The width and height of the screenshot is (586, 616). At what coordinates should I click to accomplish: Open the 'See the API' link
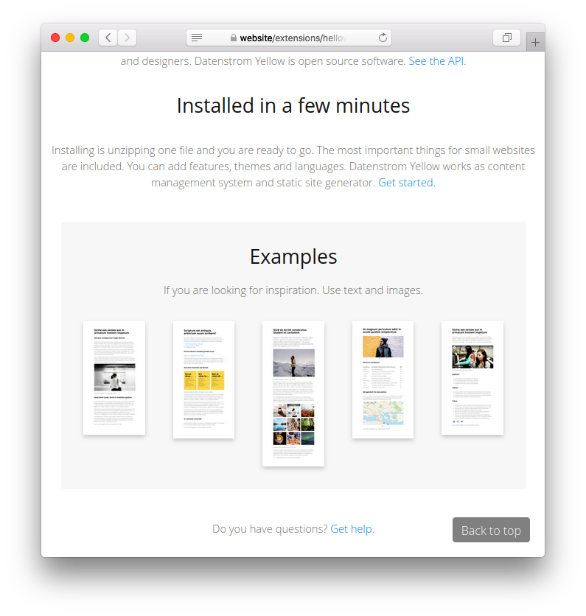point(436,61)
